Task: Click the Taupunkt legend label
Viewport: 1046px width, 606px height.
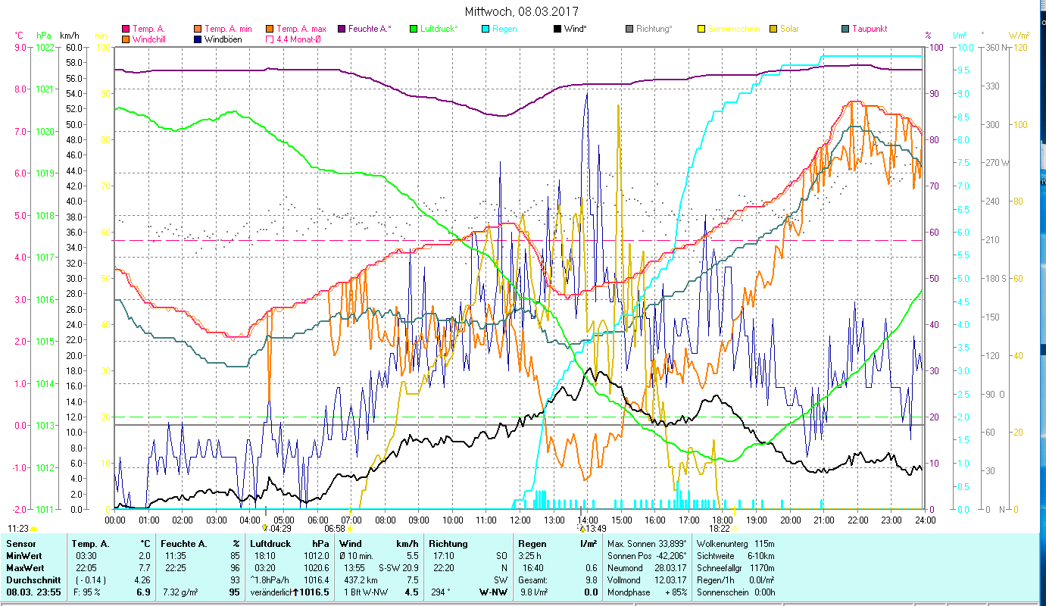Action: 870,29
